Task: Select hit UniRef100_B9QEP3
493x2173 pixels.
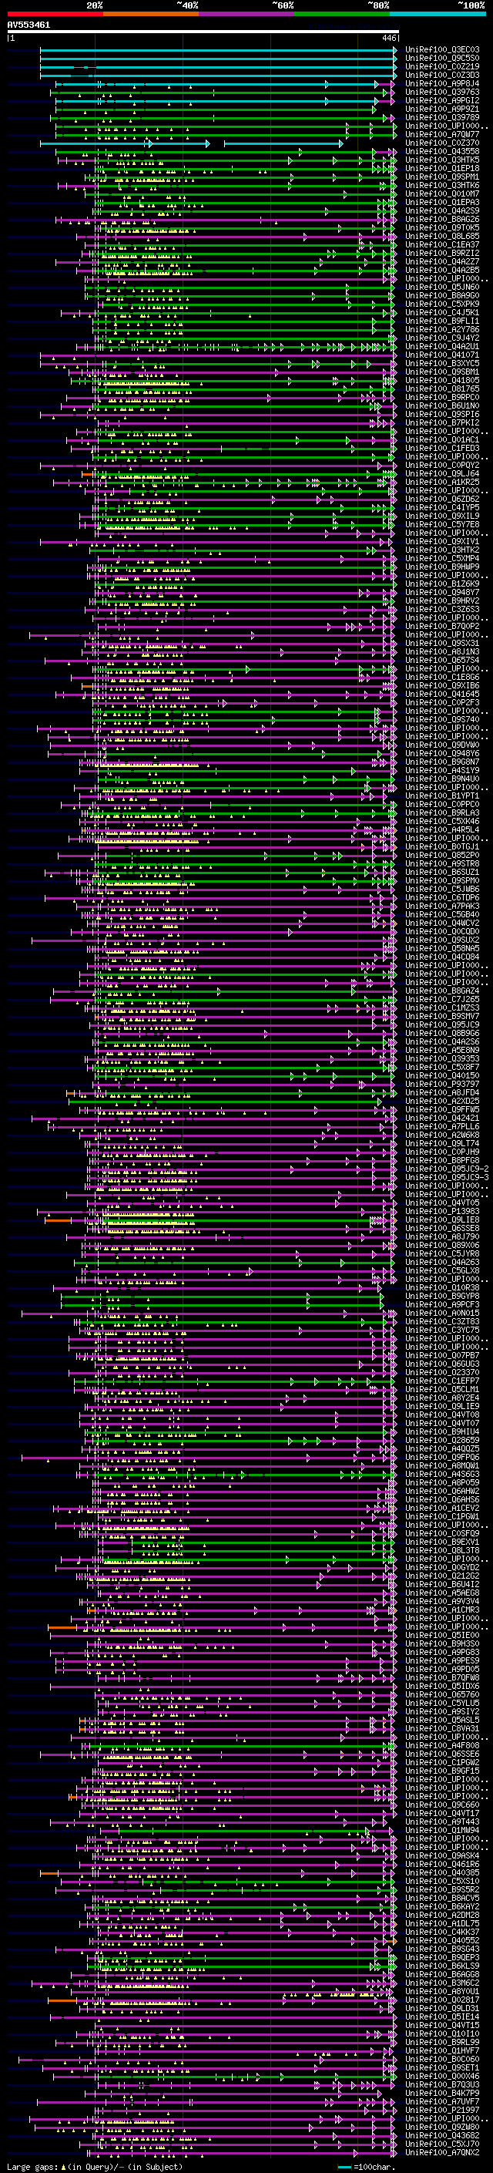Action: [x=442, y=1957]
